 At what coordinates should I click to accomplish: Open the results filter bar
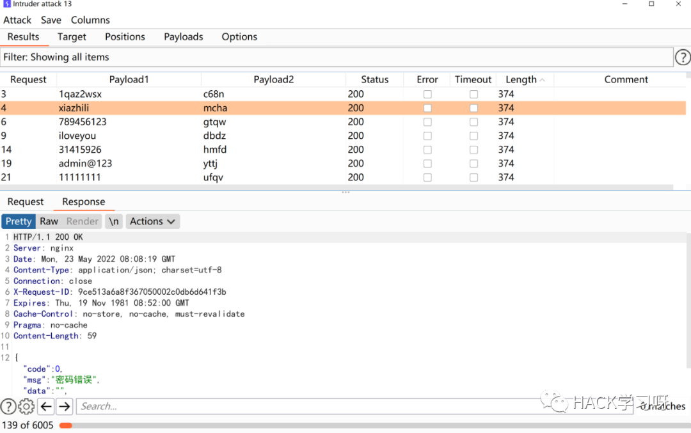click(x=337, y=58)
